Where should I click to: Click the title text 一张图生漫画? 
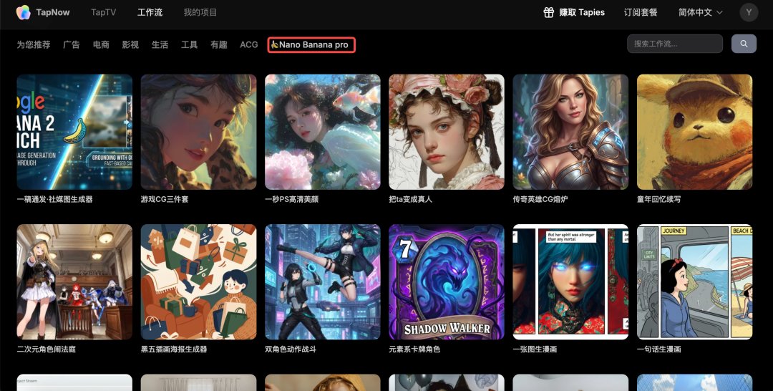[x=535, y=349]
